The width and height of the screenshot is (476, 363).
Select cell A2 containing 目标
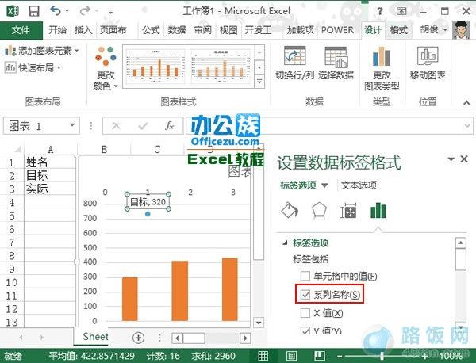(x=50, y=176)
